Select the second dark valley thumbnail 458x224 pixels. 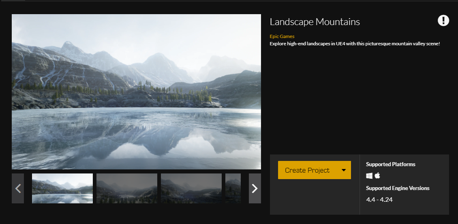pos(127,188)
